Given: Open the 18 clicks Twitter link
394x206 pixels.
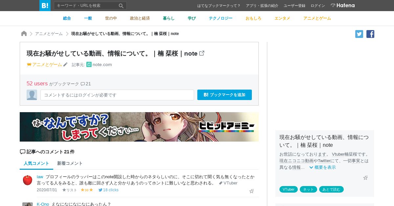Looking at the screenshot, I should (x=108, y=190).
